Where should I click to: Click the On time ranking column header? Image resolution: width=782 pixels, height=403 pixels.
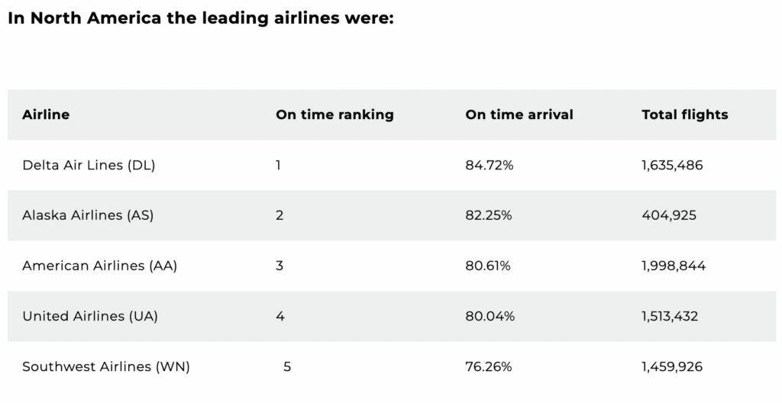(x=334, y=114)
